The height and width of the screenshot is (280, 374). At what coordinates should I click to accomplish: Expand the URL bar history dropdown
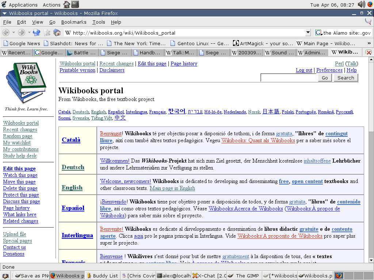(x=308, y=32)
